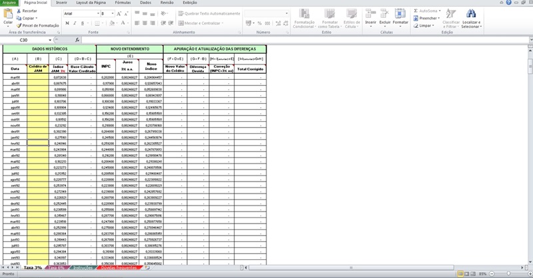The image size is (533, 278).
Task: Align text right
Action: coord(153,23)
